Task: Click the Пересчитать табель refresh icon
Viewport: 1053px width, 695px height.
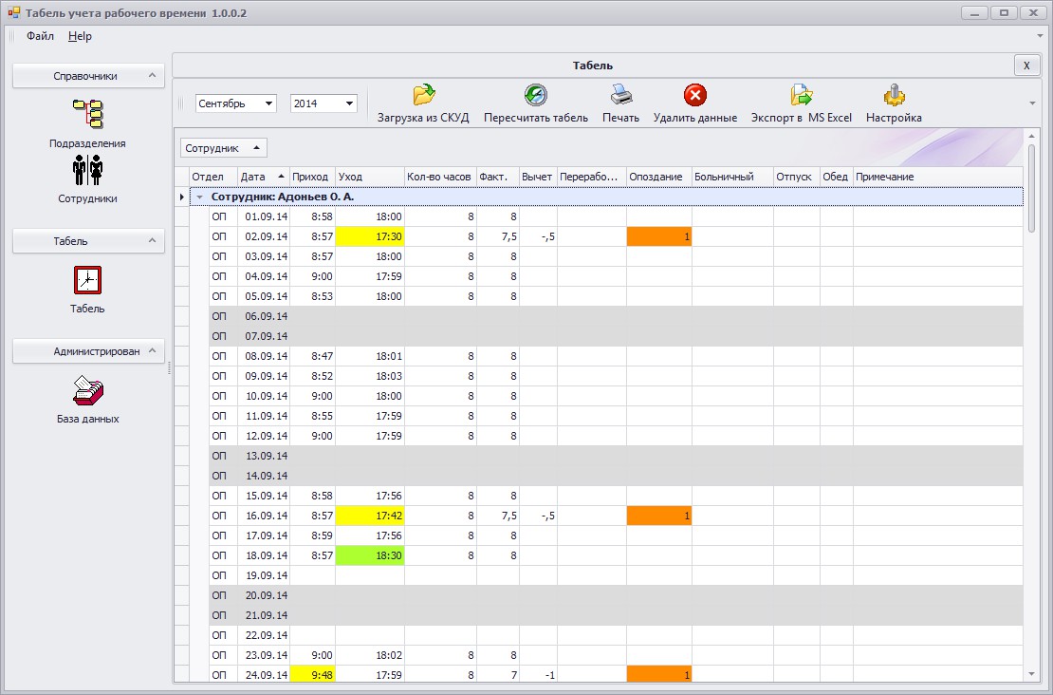Action: pos(536,95)
